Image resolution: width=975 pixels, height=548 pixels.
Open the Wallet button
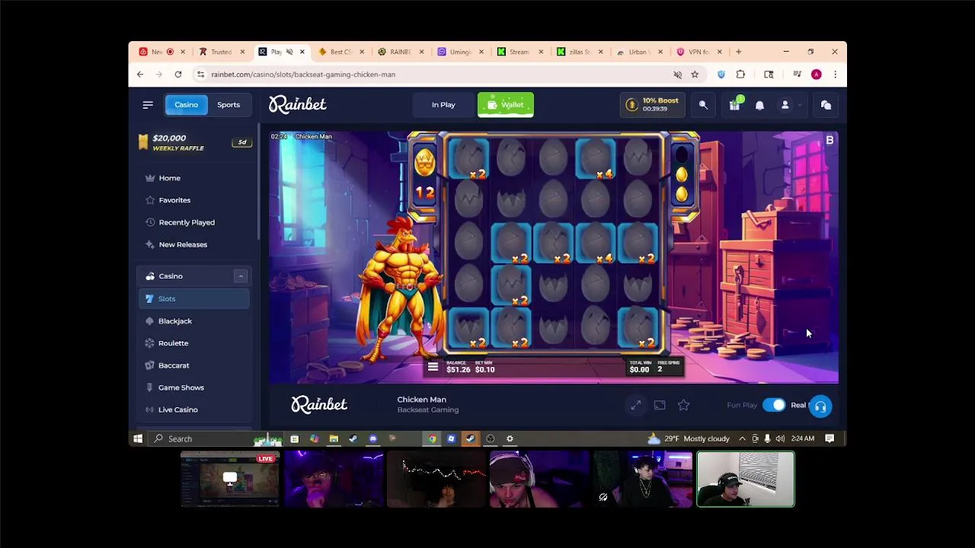click(506, 105)
